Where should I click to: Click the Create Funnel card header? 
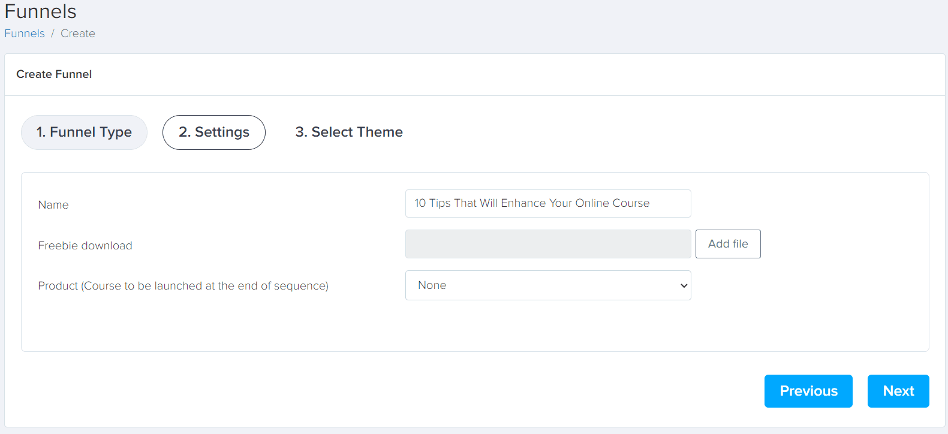(54, 74)
